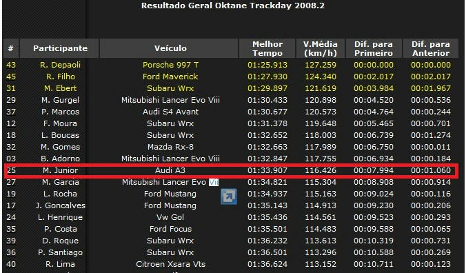
Task: Click Mazda Rx-8 vehicle cell
Action: point(170,147)
